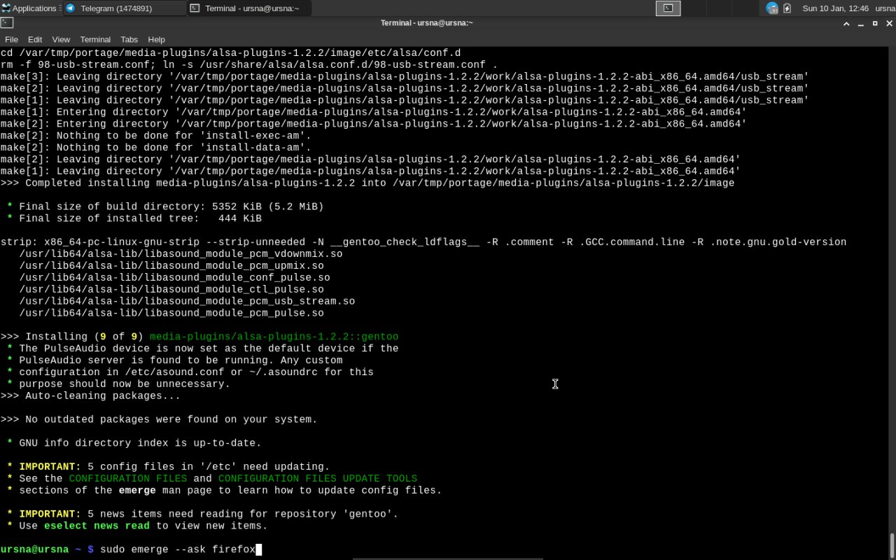
Task: Click the Telegram icon in the taskbar button
Action: point(70,8)
